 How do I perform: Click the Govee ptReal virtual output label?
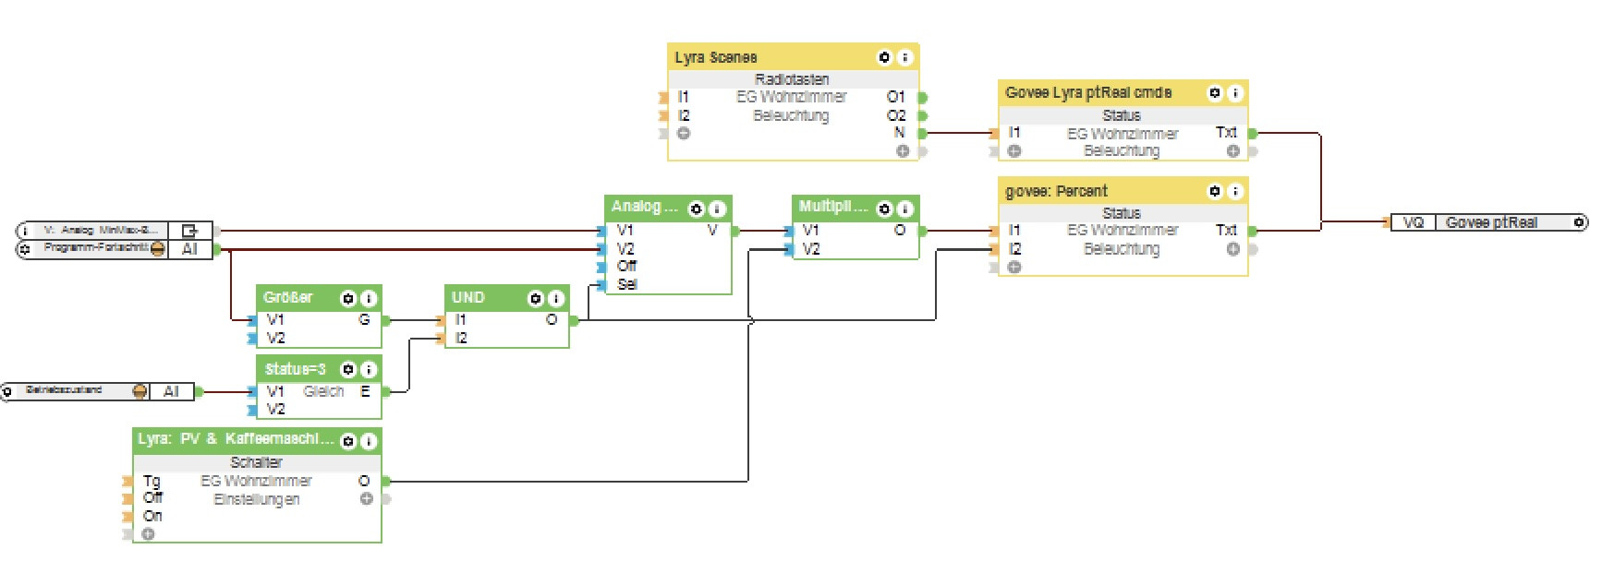coord(1491,222)
